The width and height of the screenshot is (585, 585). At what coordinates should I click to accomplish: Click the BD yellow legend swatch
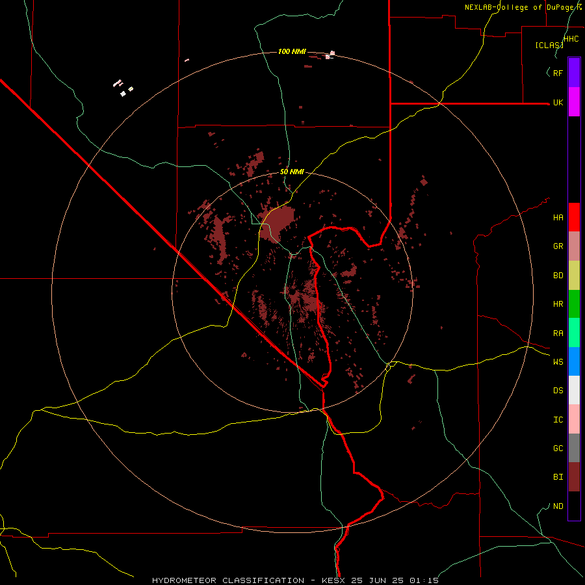pos(574,276)
